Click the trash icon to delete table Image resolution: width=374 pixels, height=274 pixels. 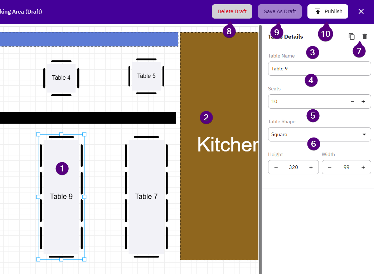(364, 36)
